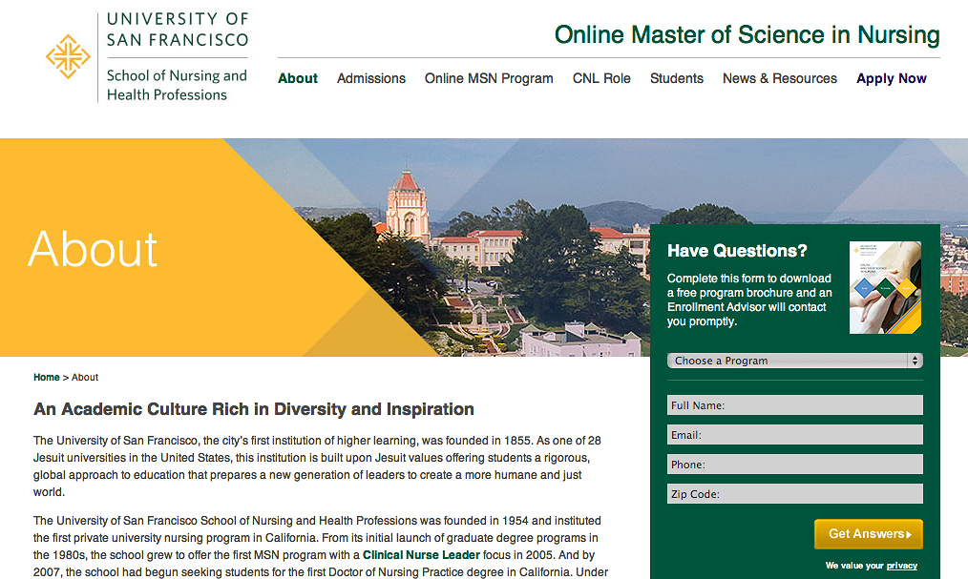Viewport: 968px width, 579px height.
Task: Click the 'About' breadcrumb text after Home
Action: coord(85,378)
